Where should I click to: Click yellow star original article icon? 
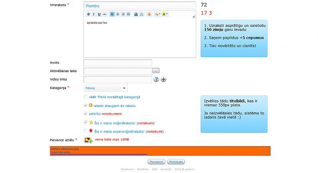[x=91, y=122]
